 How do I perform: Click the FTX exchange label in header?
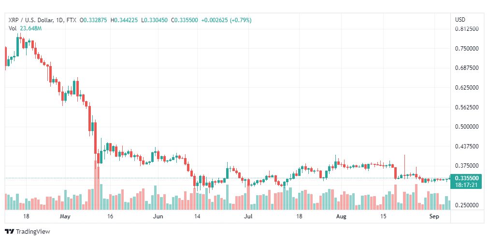[71, 20]
